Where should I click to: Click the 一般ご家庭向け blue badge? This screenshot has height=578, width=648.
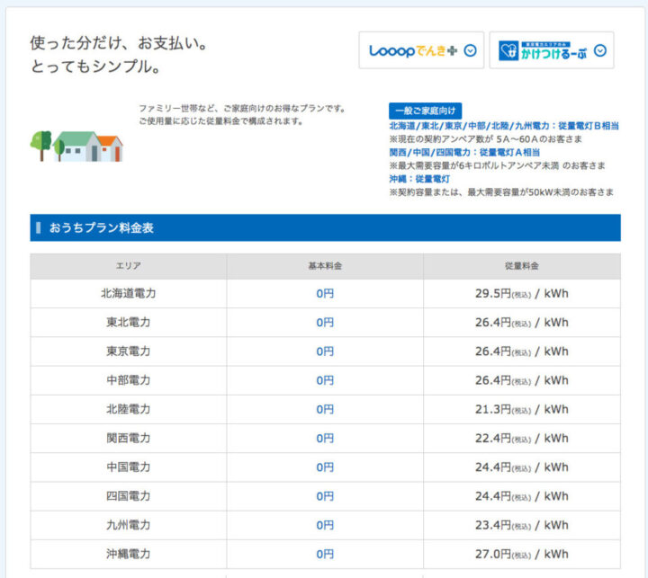425,111
